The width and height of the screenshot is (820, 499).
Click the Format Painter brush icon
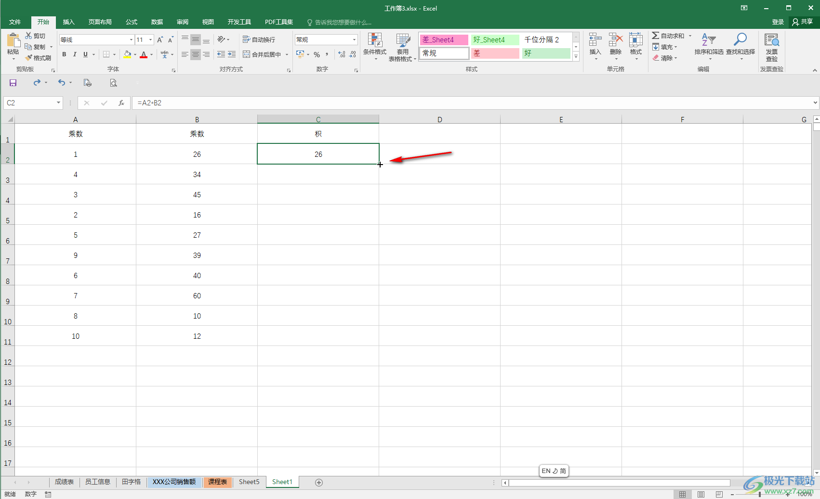pos(28,58)
